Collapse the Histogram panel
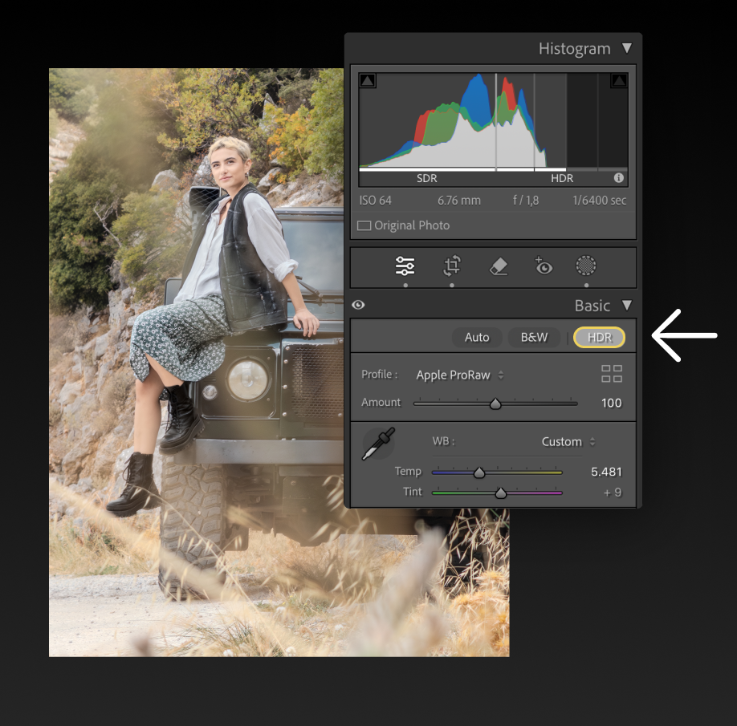737x726 pixels. [626, 49]
